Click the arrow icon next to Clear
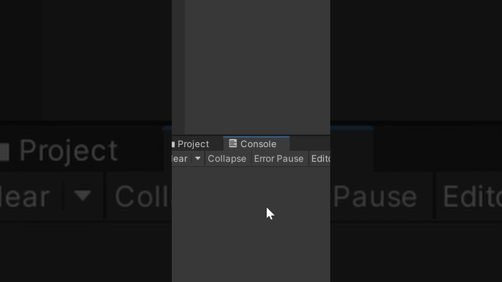Image resolution: width=502 pixels, height=282 pixels. coord(198,159)
